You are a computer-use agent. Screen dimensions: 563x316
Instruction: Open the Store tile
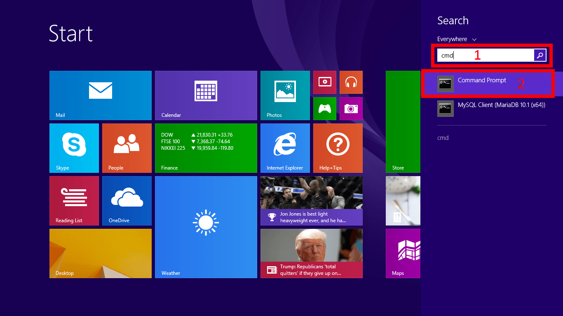tap(403, 122)
